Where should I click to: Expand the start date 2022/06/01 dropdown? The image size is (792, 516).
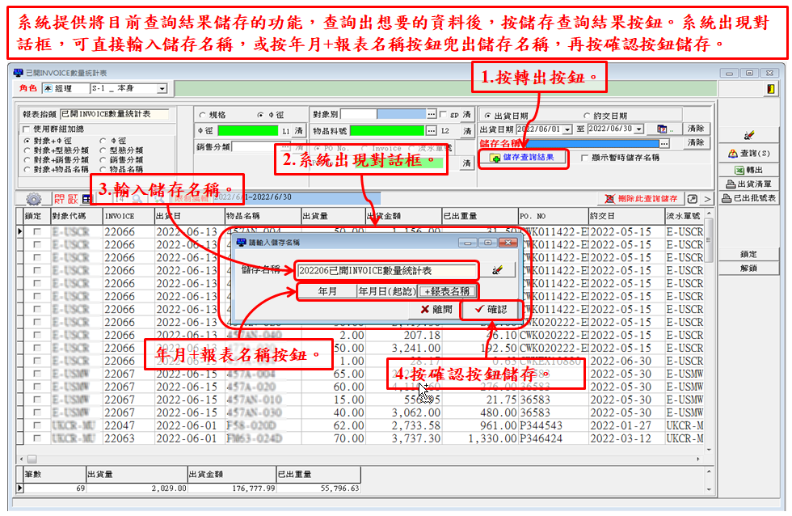[567, 129]
